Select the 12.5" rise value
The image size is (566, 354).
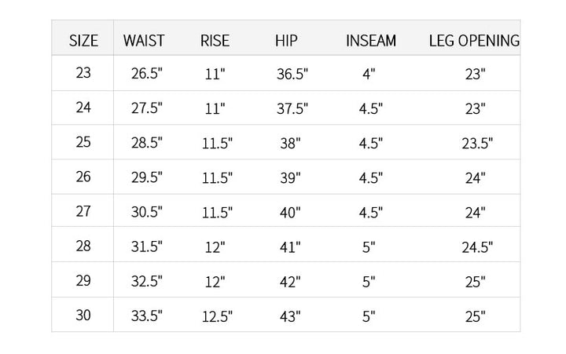coord(218,316)
